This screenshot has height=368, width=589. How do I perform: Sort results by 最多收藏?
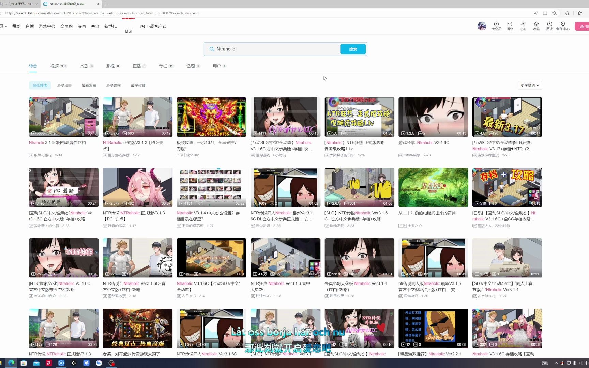[138, 85]
